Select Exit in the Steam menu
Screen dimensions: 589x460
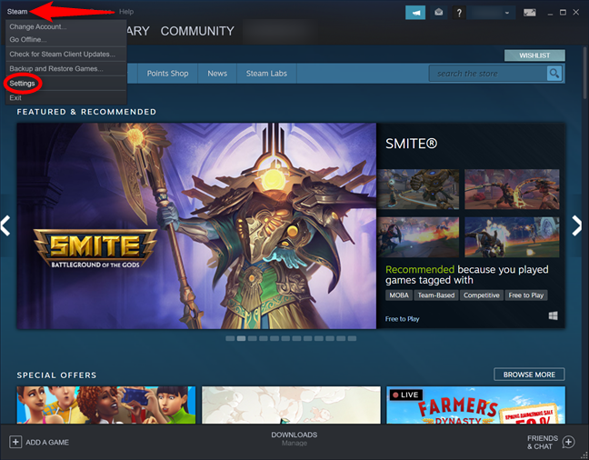click(15, 97)
